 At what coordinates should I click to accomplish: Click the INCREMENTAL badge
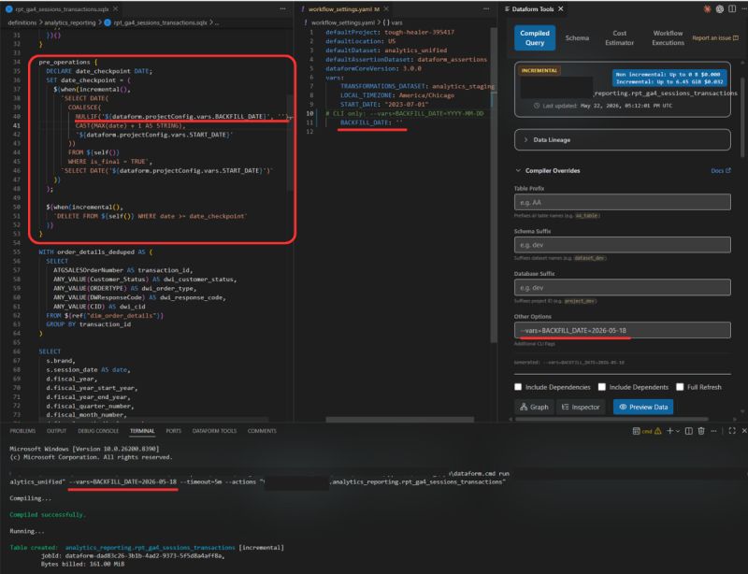[539, 70]
